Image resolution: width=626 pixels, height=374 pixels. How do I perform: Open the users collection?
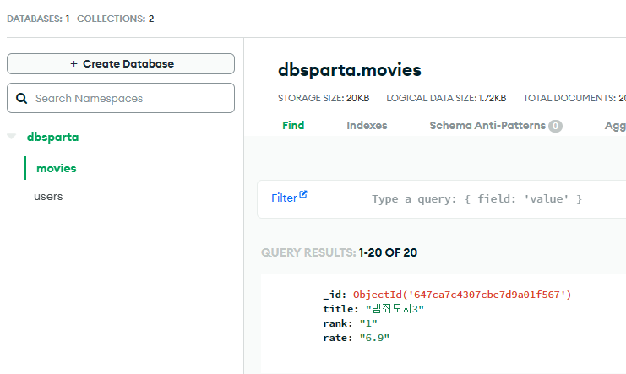tap(48, 197)
